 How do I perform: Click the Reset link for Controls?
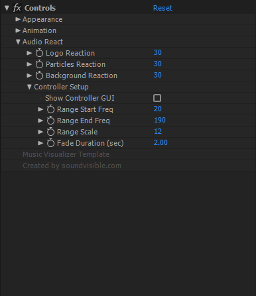coord(162,8)
